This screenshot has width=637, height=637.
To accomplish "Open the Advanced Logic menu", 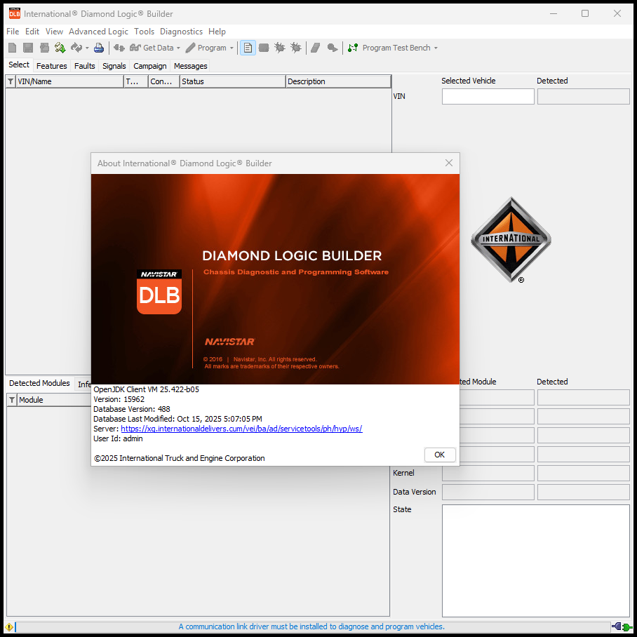I will point(98,32).
